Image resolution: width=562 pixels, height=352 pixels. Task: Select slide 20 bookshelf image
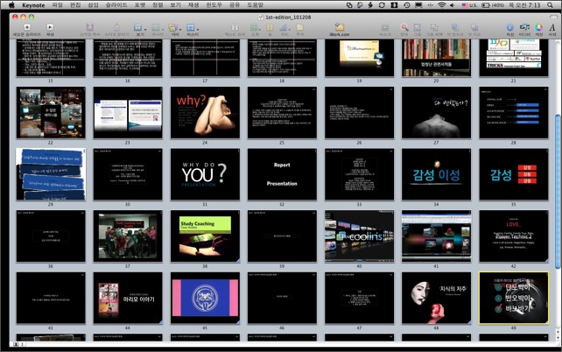(x=436, y=58)
